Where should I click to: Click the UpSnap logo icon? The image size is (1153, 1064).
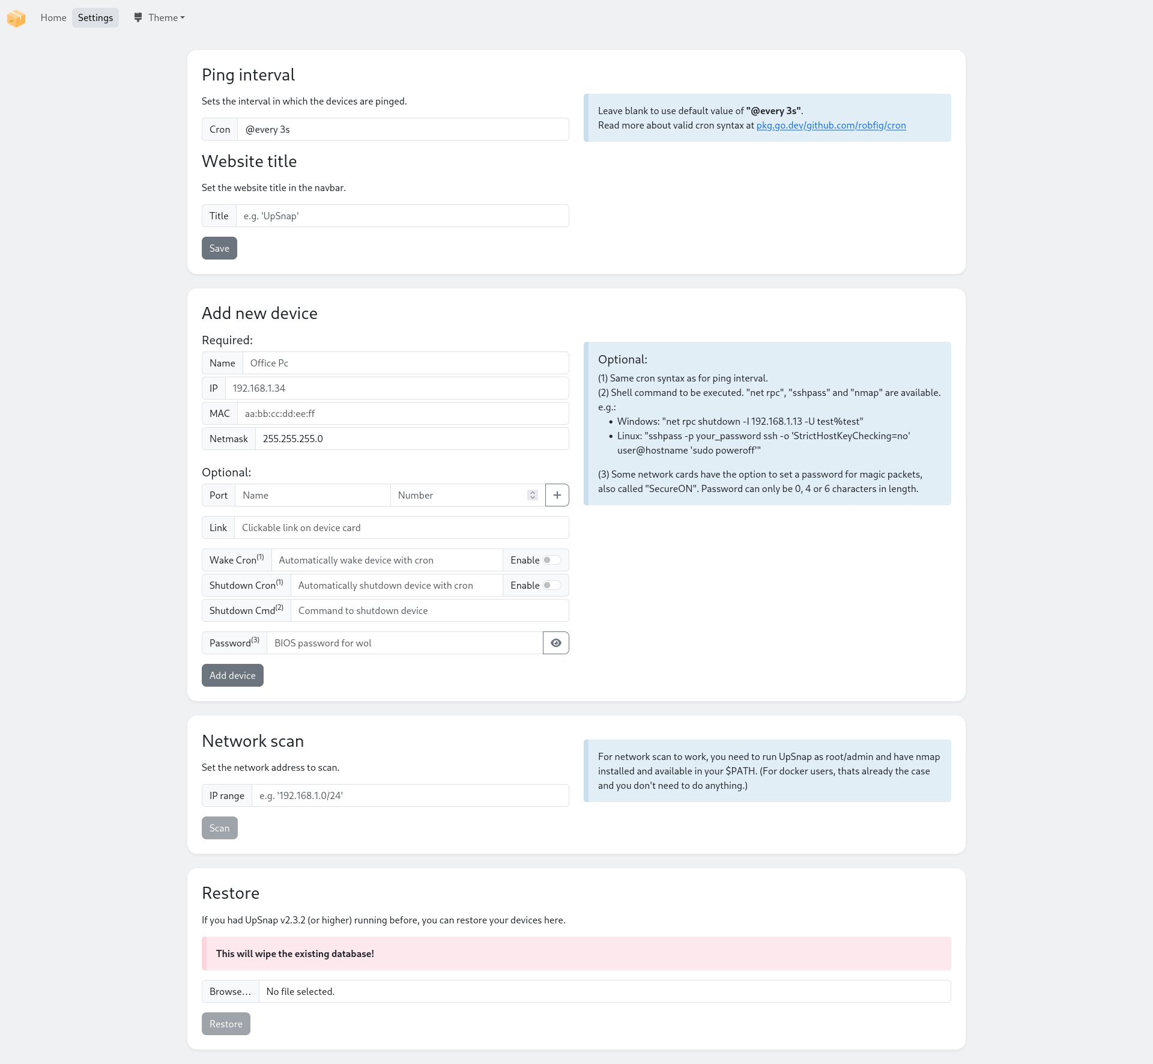coord(16,18)
